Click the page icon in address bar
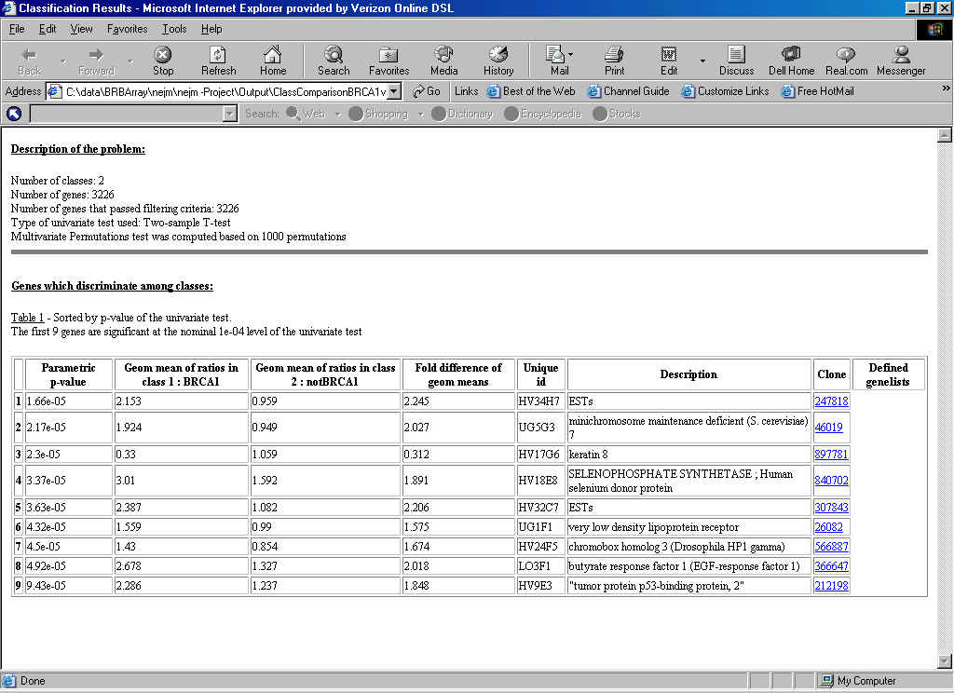The image size is (954, 693). [x=55, y=92]
